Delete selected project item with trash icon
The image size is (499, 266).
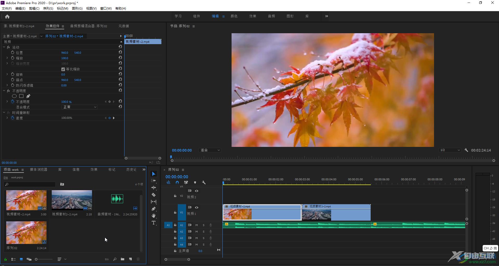click(138, 259)
